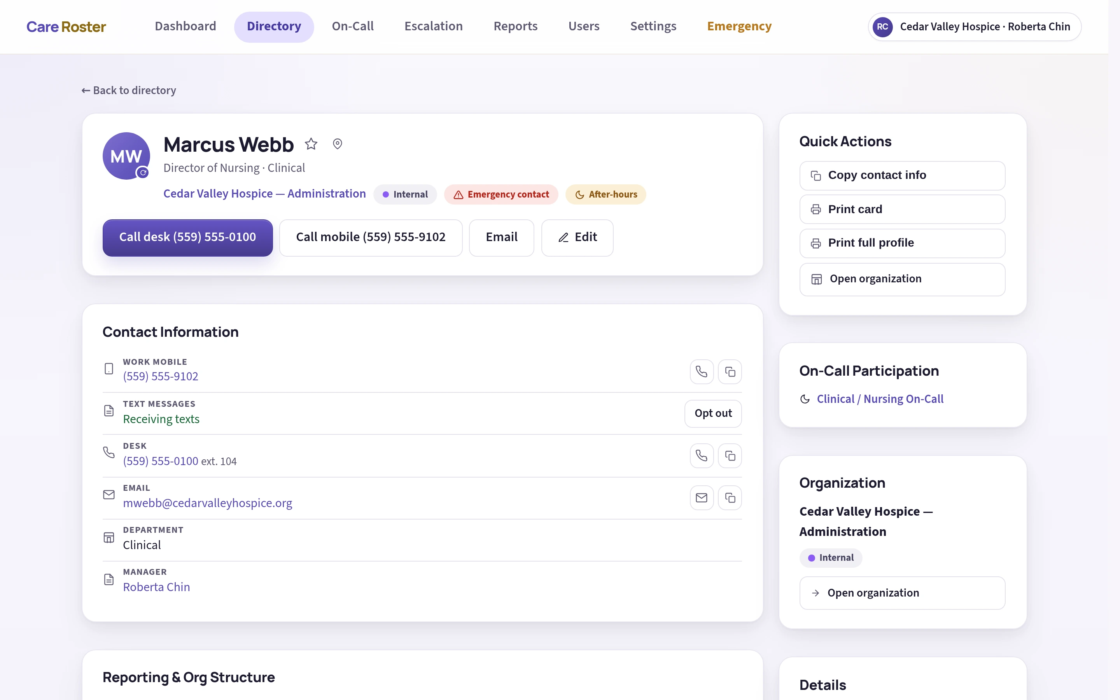The width and height of the screenshot is (1120, 700).
Task: Opt out of text messages
Action: (713, 413)
